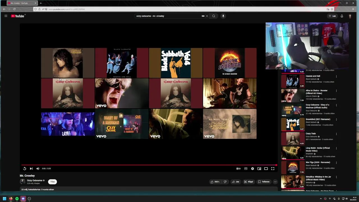Bookmark page with star icon
Screen dimensions: 359x202
(332, 9)
